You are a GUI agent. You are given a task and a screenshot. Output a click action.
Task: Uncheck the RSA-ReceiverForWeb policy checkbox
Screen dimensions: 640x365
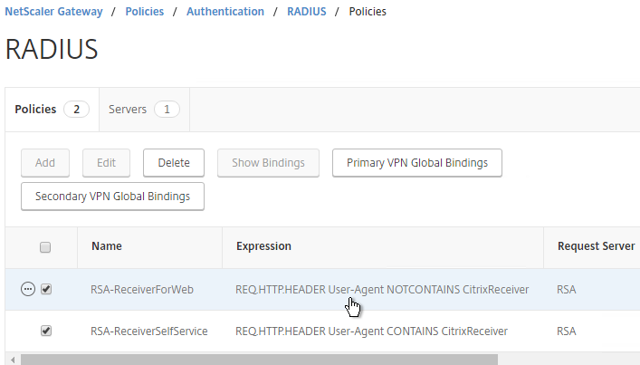[46, 290]
